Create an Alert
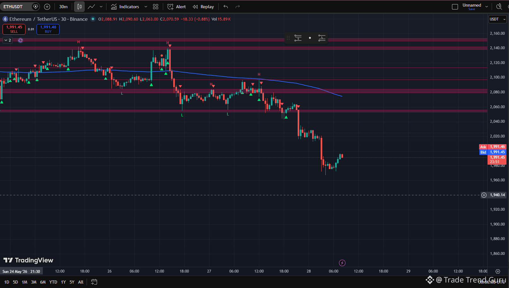 click(177, 7)
